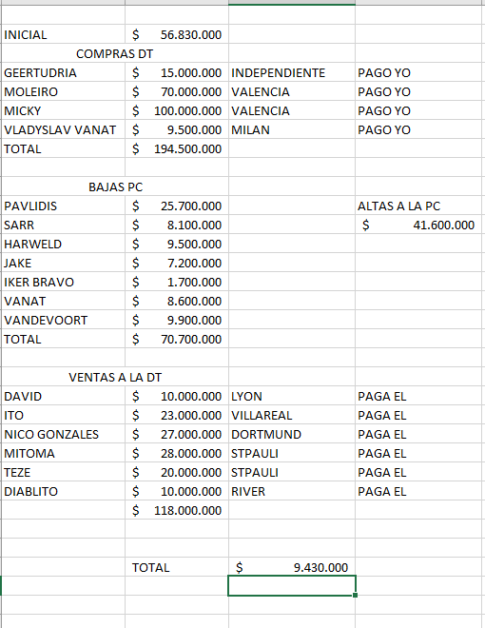Viewport: 485px width, 628px height.
Task: Click the MICKY player cell
Action: click(x=63, y=110)
